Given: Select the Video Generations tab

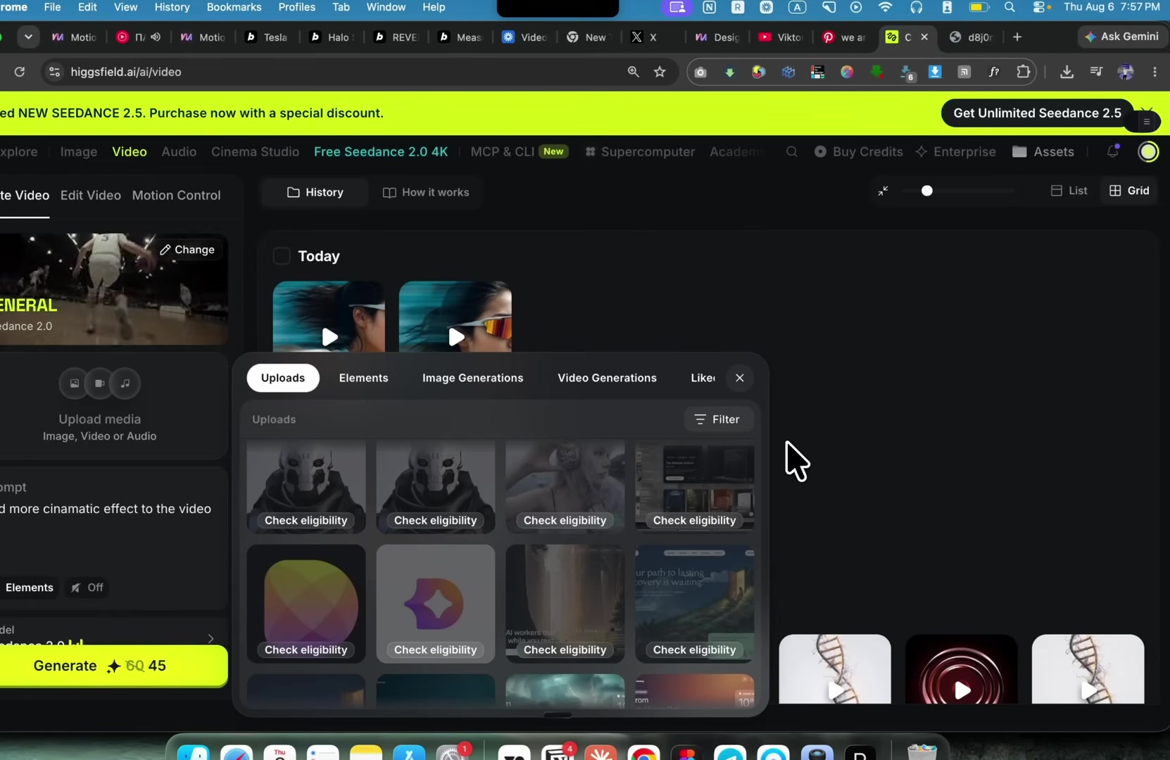Looking at the screenshot, I should [607, 378].
